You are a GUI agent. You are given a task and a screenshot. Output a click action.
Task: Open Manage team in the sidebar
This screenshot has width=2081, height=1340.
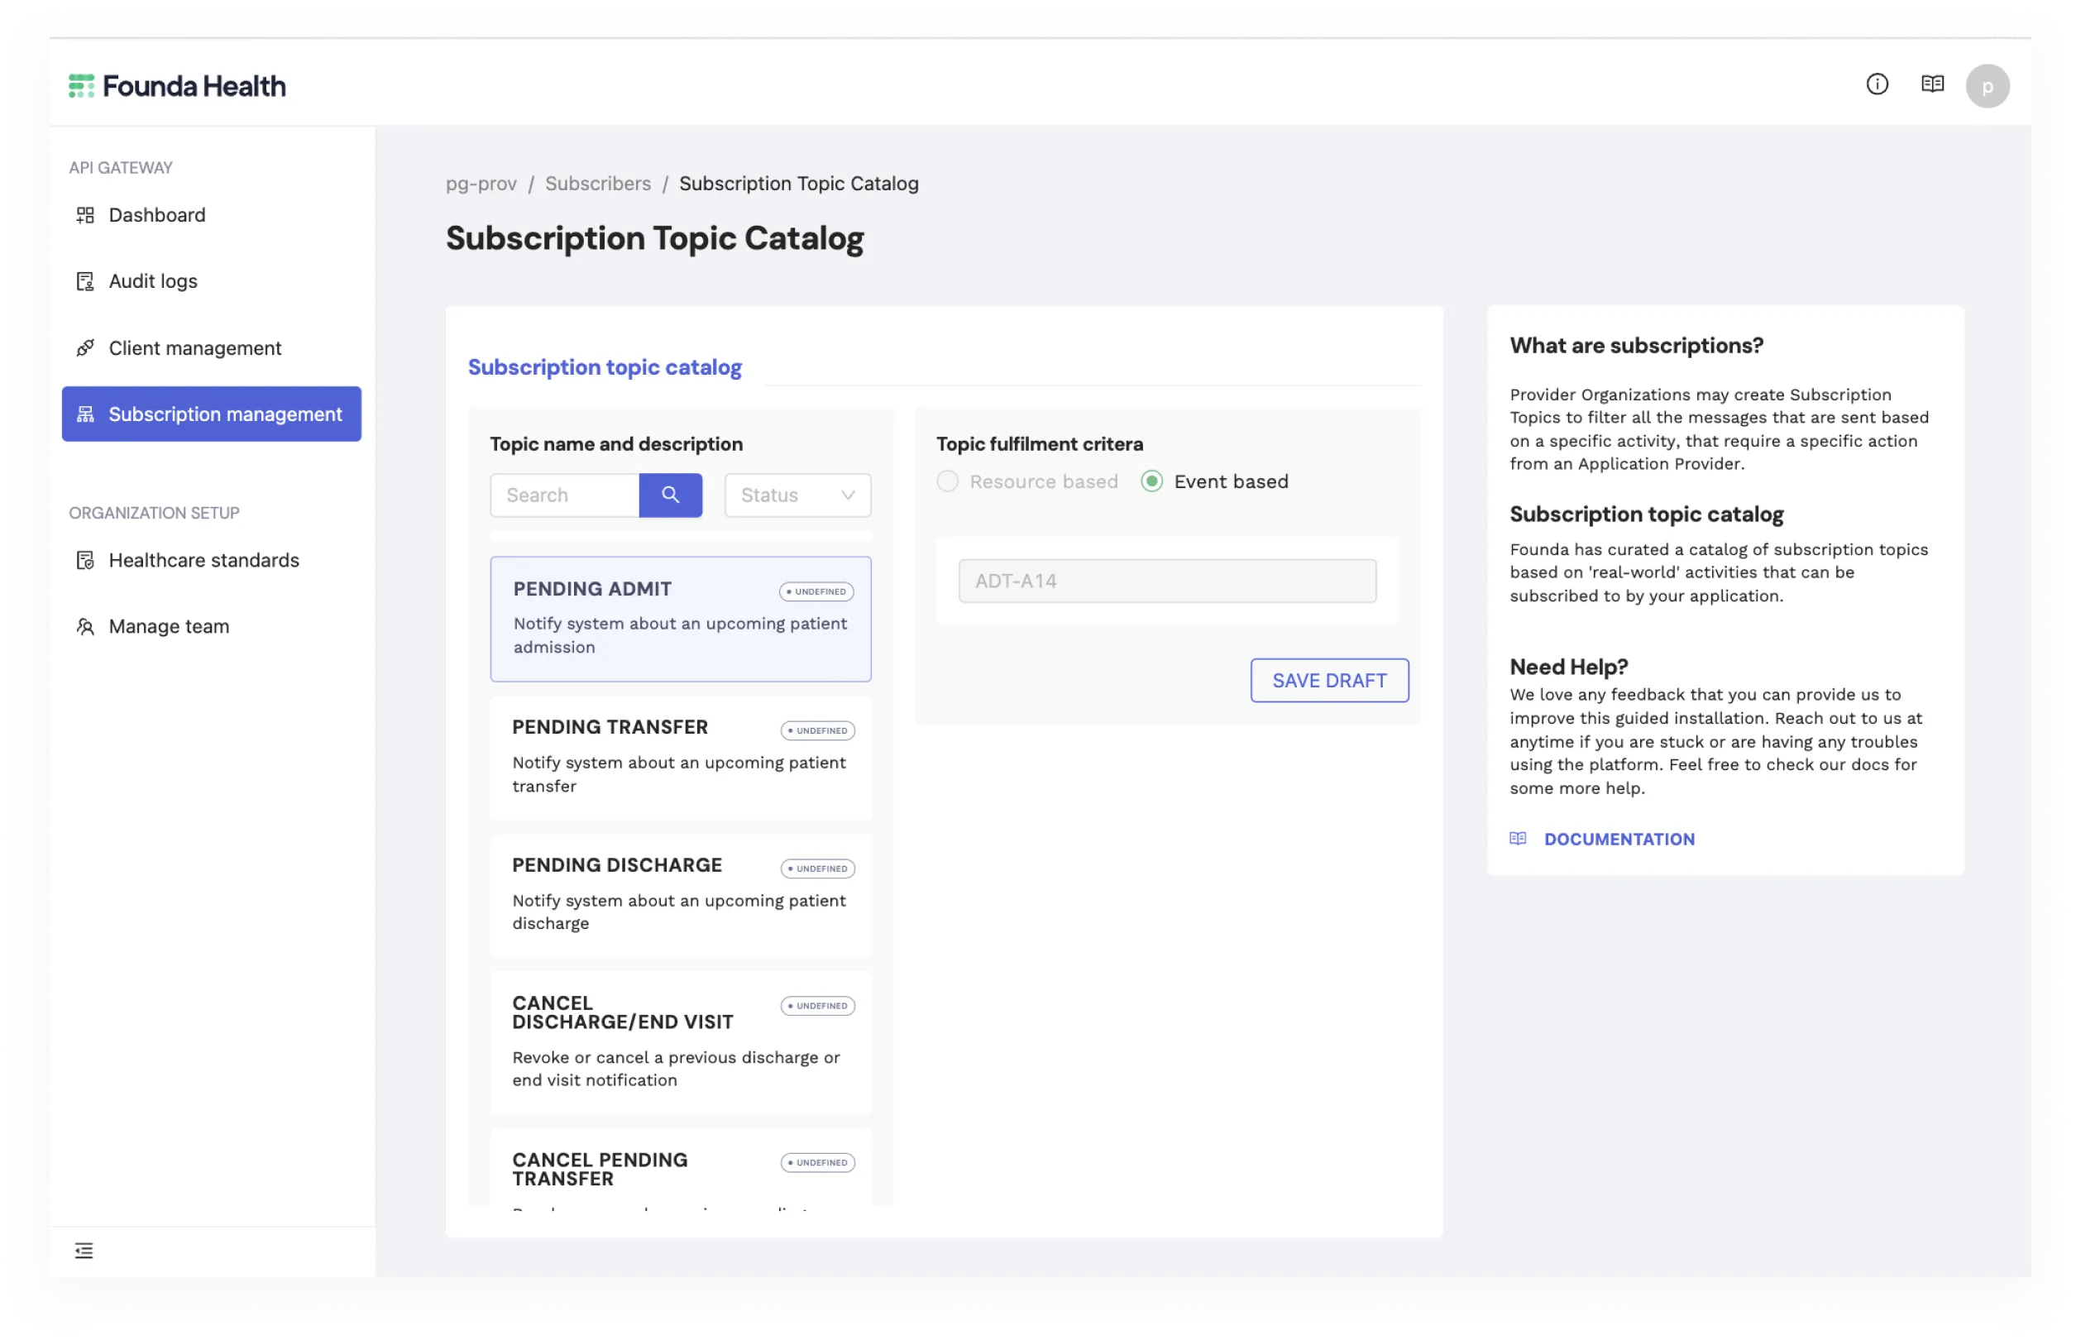pos(212,626)
